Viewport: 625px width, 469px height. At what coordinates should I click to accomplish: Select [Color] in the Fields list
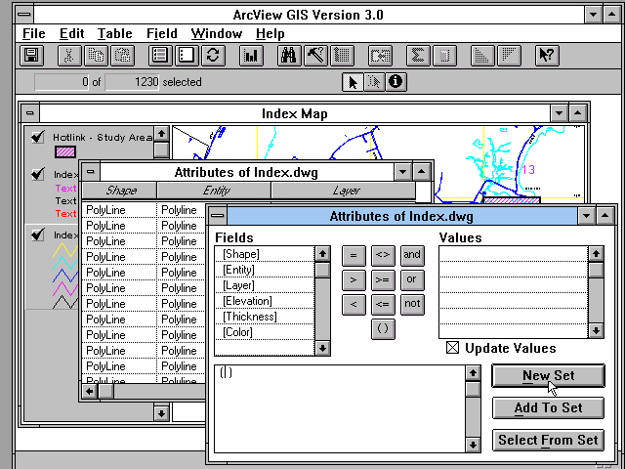(265, 332)
